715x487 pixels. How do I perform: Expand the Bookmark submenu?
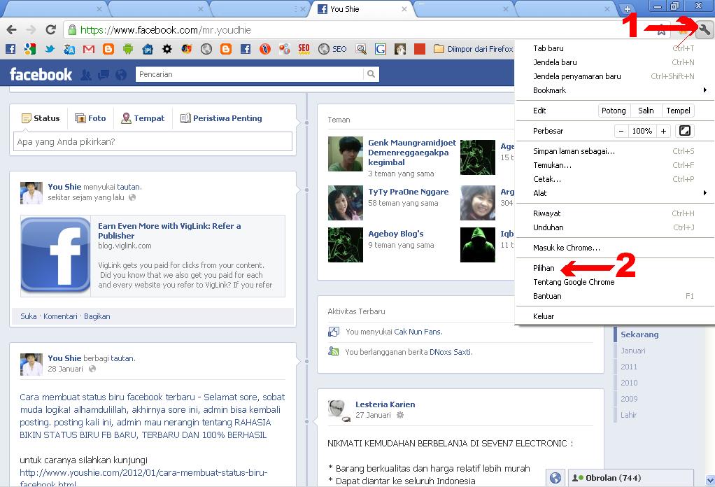click(x=615, y=90)
